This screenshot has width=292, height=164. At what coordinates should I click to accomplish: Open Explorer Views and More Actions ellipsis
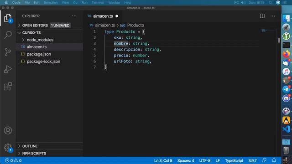pos(74,16)
